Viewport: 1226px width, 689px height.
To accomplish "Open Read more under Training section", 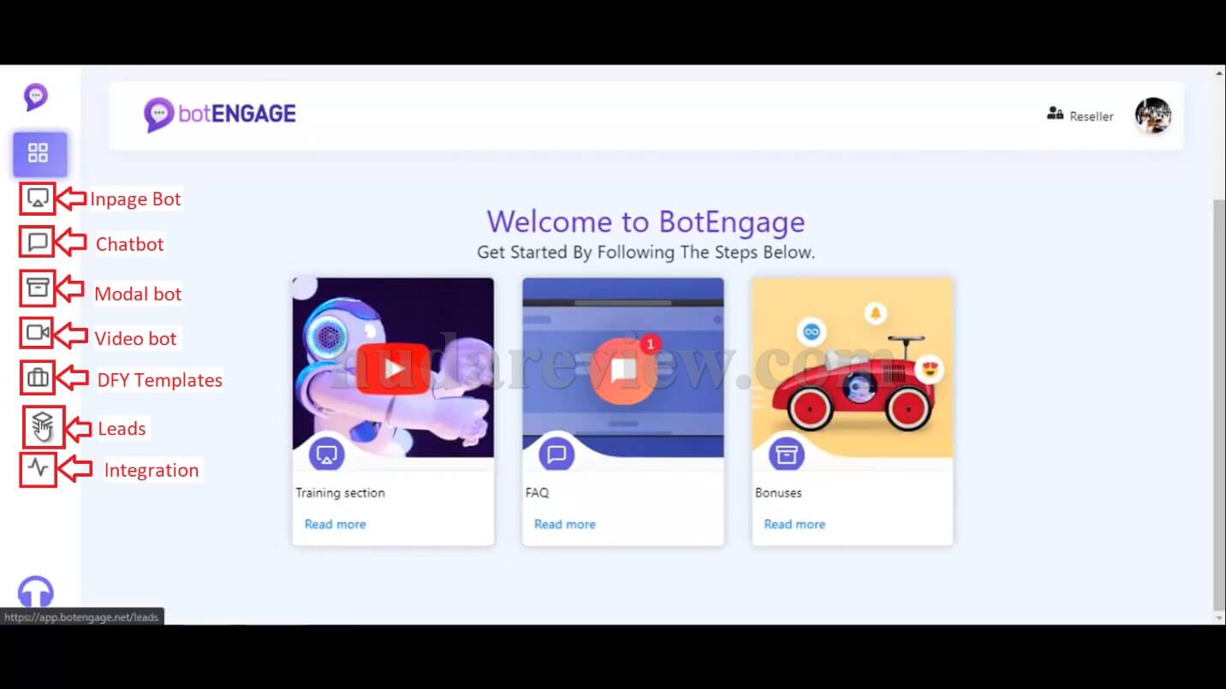I will [335, 524].
